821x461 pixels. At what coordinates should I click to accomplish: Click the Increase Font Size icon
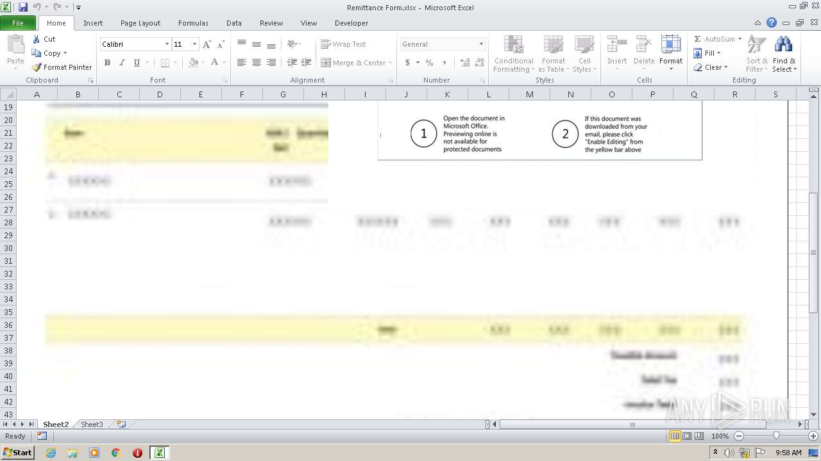click(x=207, y=44)
